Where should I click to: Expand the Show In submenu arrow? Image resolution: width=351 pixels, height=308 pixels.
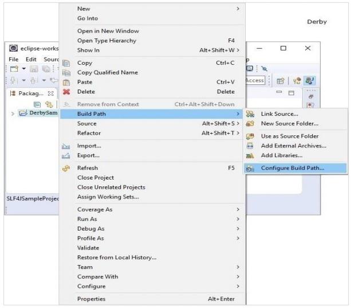pos(238,50)
